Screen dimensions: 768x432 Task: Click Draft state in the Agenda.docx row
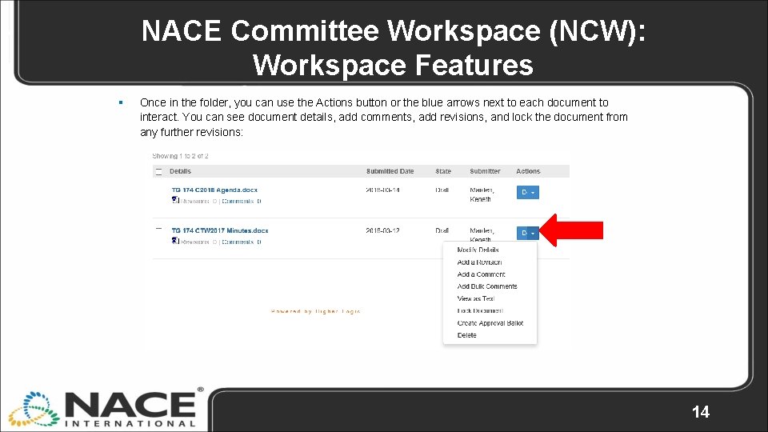[442, 190]
